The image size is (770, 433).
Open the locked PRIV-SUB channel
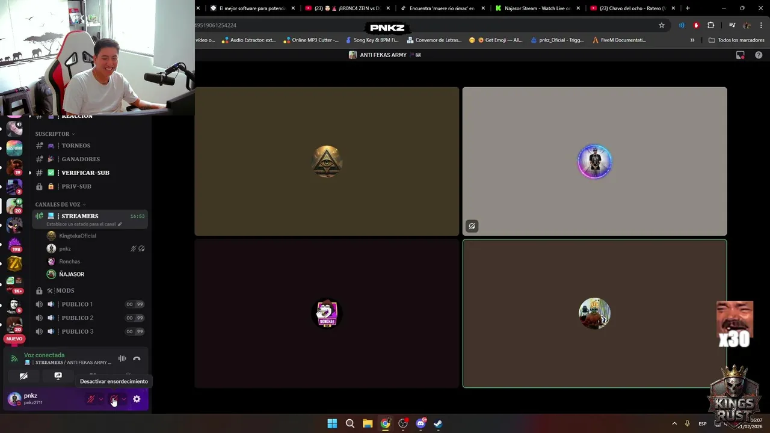[90, 186]
